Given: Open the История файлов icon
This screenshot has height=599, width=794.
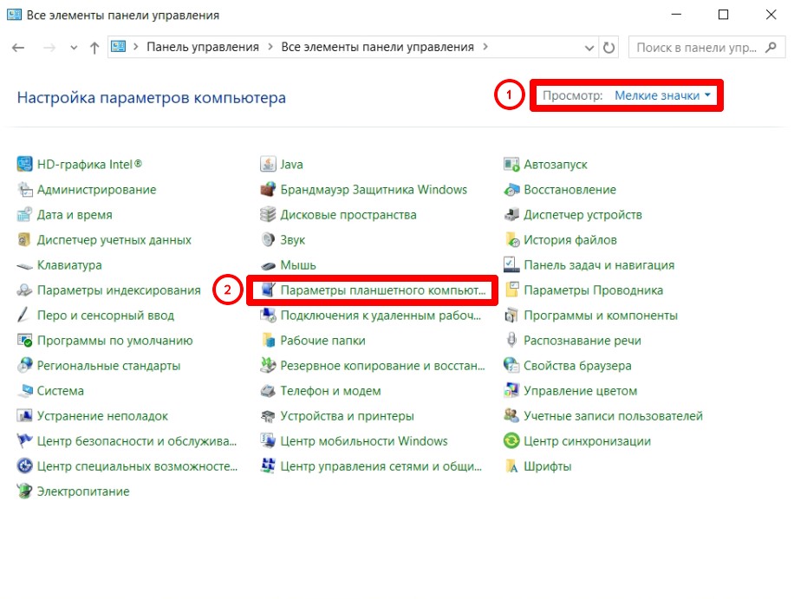Looking at the screenshot, I should click(511, 239).
